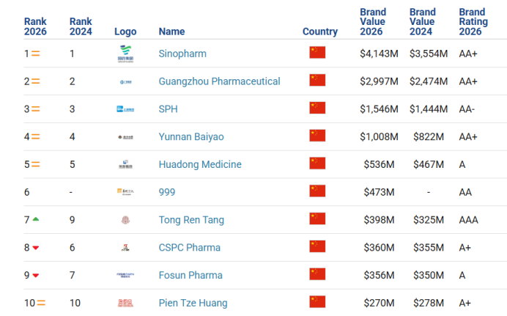Open the 999 brand link
This screenshot has width=507, height=316.
(167, 192)
